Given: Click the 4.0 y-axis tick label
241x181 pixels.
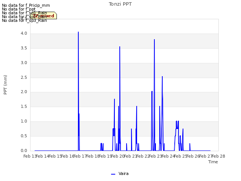Looking at the screenshot, I should coord(24,34).
